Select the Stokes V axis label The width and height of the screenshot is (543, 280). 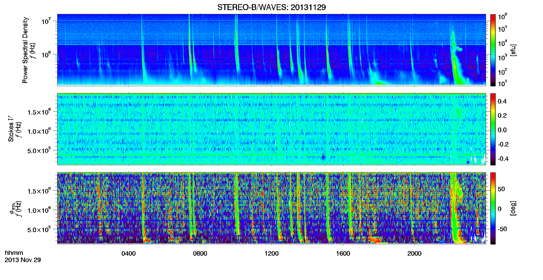click(11, 129)
